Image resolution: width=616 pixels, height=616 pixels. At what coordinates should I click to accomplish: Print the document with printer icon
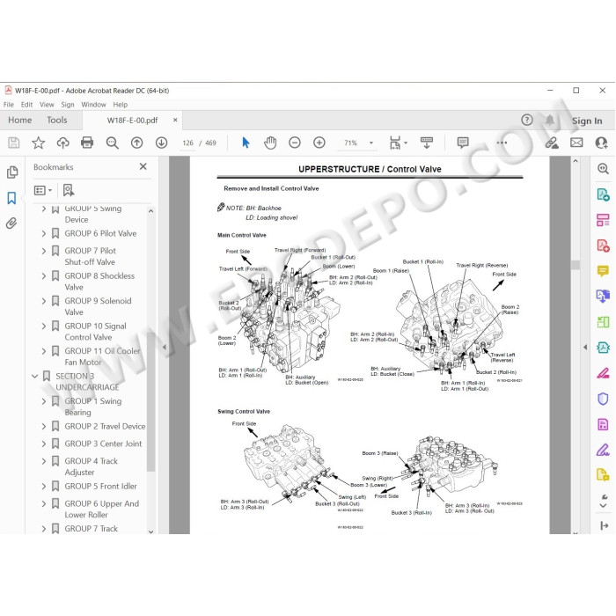87,143
